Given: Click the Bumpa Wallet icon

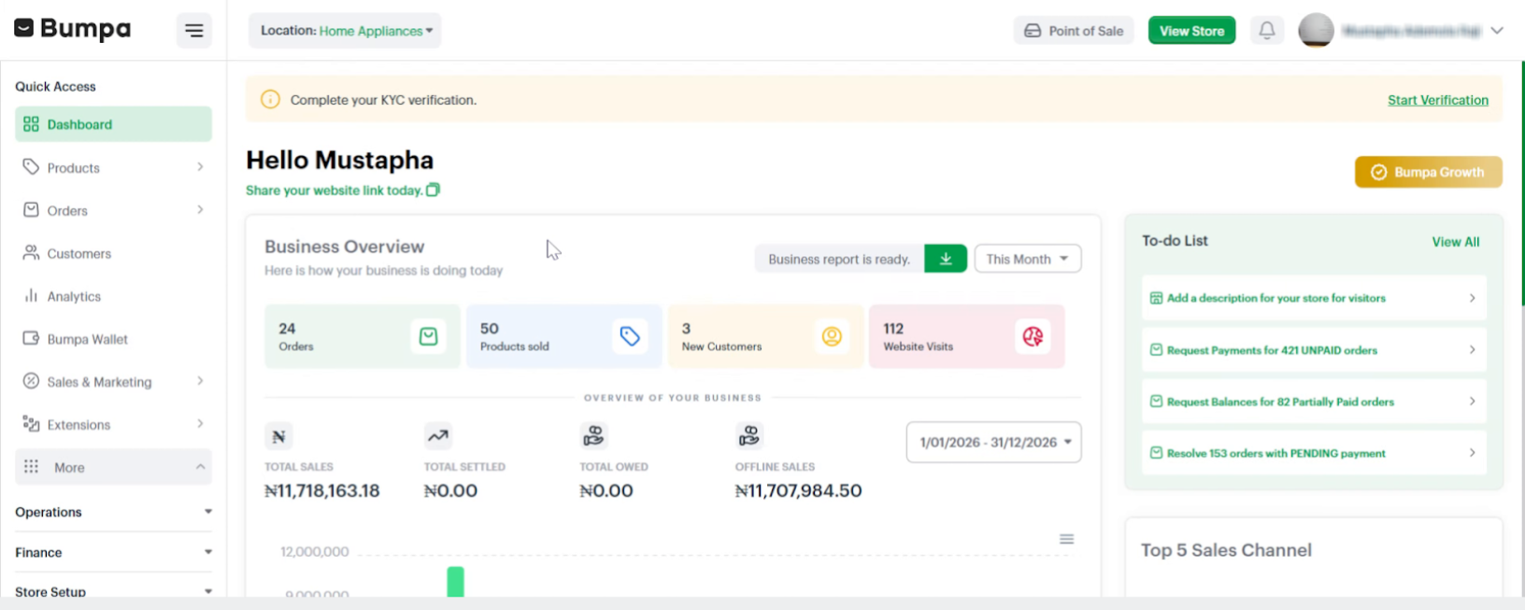Looking at the screenshot, I should (x=31, y=338).
